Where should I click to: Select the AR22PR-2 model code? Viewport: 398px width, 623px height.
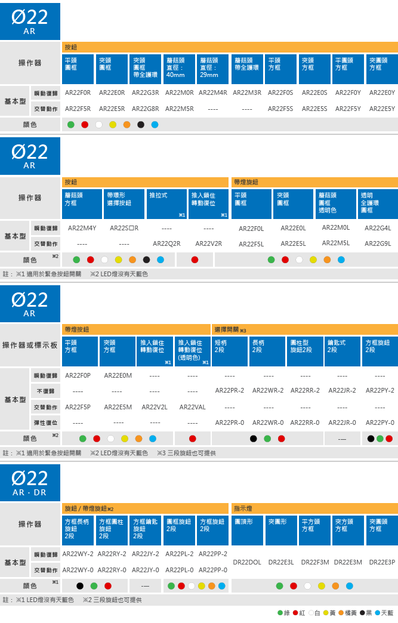point(230,390)
